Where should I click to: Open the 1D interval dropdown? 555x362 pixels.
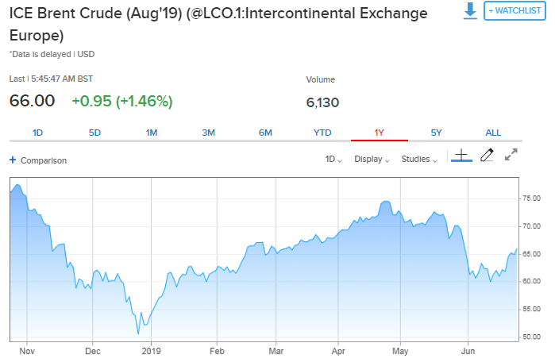click(x=333, y=159)
